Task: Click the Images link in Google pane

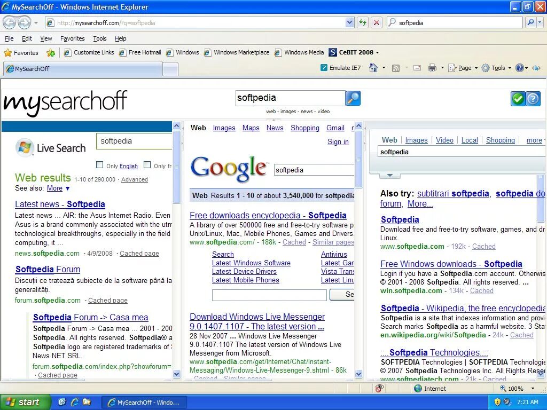Action: (x=224, y=128)
